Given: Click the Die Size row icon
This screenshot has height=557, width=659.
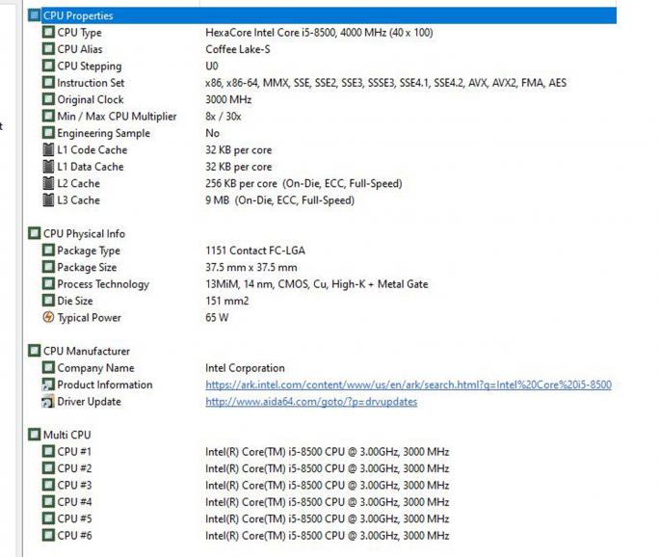Looking at the screenshot, I should (48, 301).
